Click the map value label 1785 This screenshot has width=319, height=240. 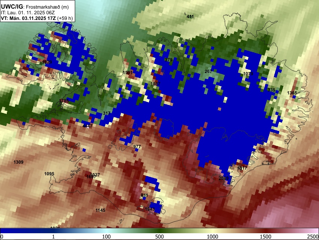coord(64,101)
